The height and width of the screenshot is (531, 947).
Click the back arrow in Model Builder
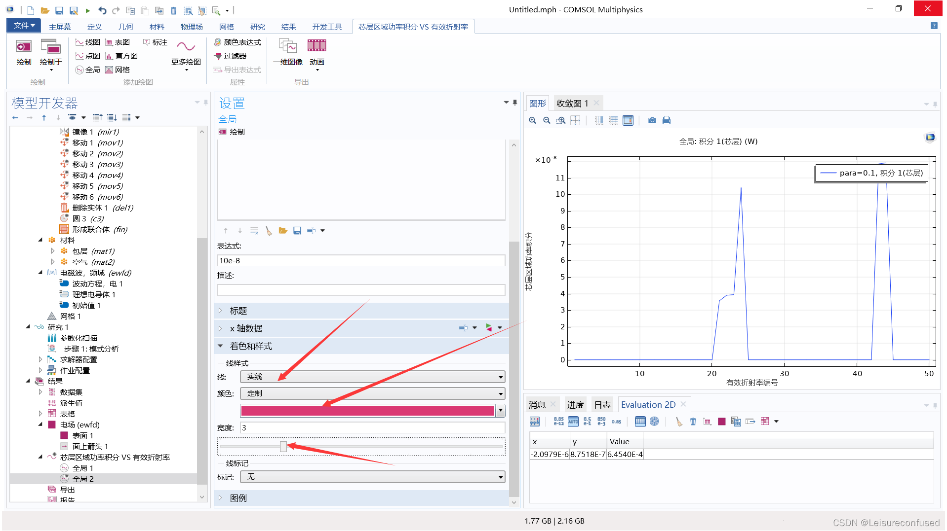15,118
